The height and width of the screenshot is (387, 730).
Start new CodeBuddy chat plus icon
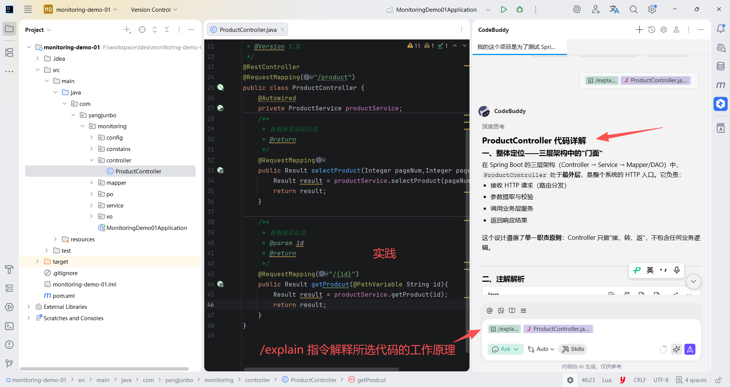[x=640, y=30]
